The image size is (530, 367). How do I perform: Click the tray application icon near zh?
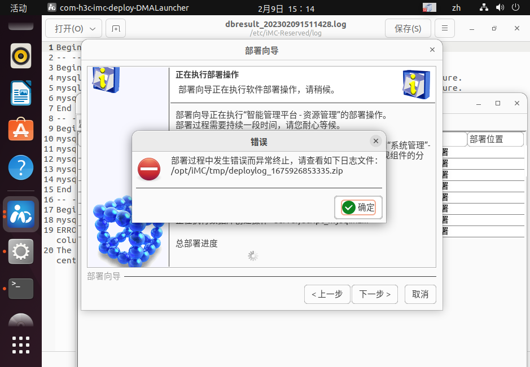430,7
